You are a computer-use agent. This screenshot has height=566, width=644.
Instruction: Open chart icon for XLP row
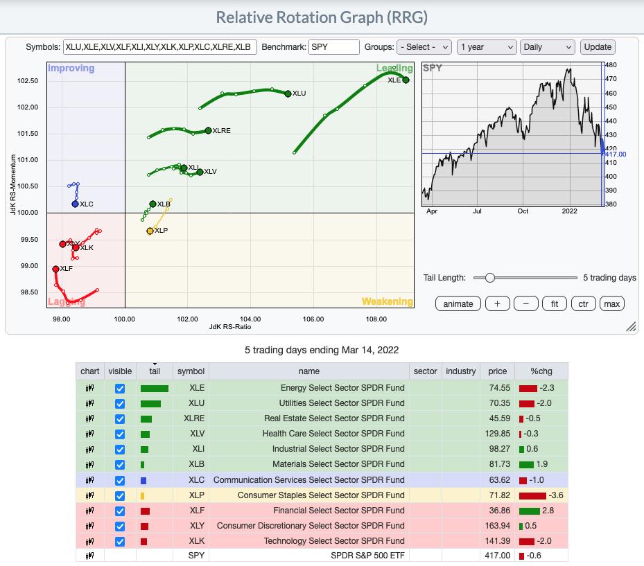coord(89,495)
